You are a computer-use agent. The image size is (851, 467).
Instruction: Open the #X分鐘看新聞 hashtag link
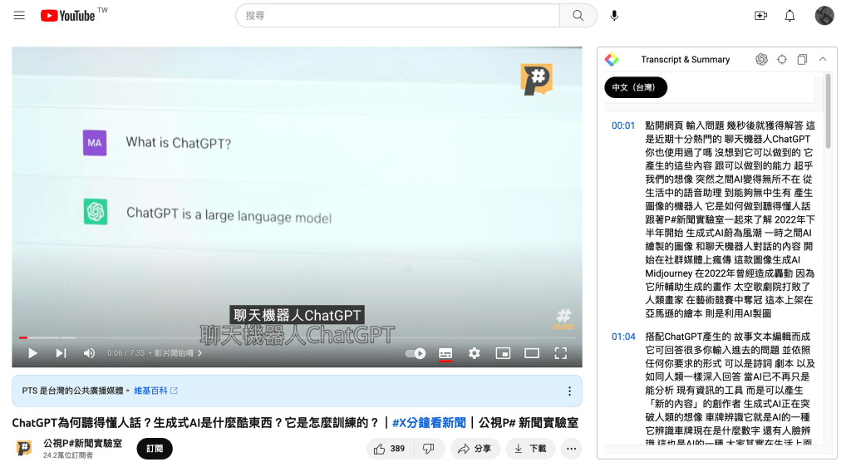429,423
